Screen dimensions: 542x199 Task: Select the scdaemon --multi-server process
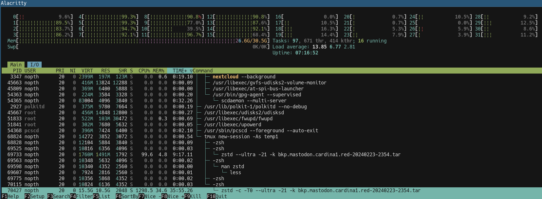[271, 101]
